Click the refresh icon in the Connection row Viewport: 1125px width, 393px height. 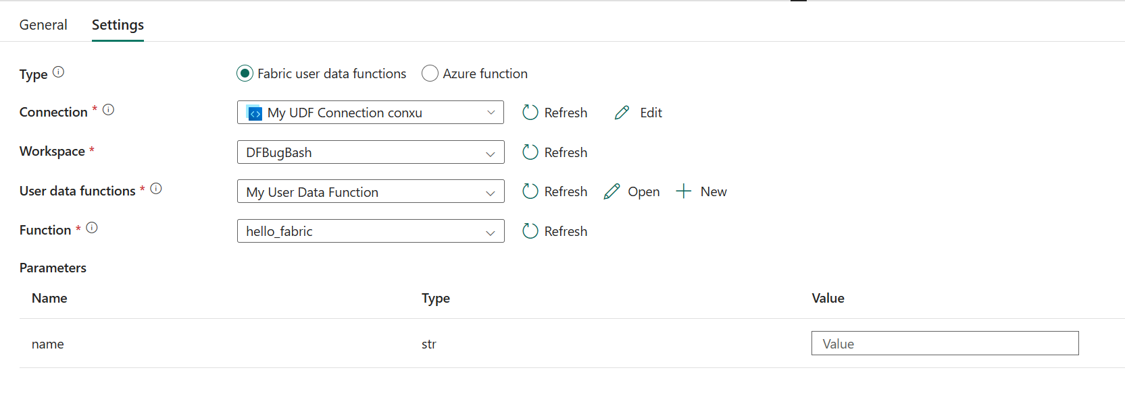530,113
